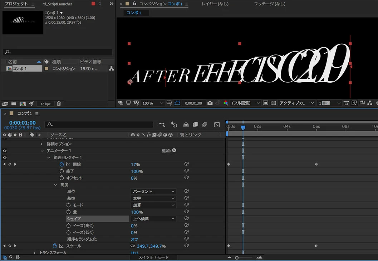Toggle the stopwatch for モード property
378x261 pixels.
68,205
